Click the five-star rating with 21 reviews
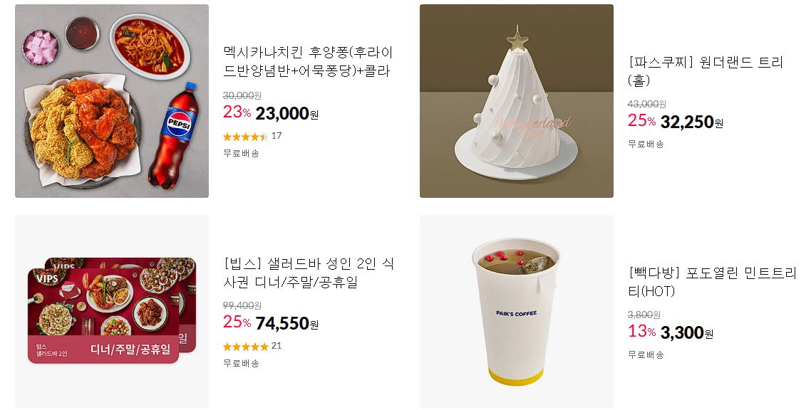 click(252, 347)
